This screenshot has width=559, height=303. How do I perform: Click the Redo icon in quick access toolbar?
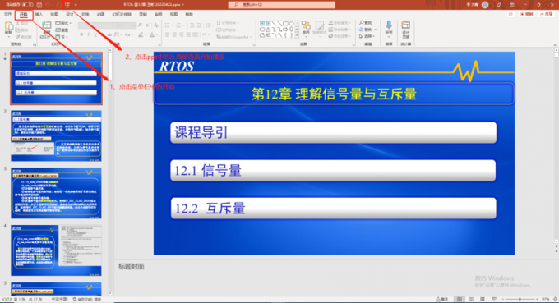(x=58, y=5)
